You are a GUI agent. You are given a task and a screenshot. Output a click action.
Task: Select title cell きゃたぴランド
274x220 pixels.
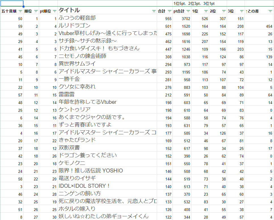point(107,140)
